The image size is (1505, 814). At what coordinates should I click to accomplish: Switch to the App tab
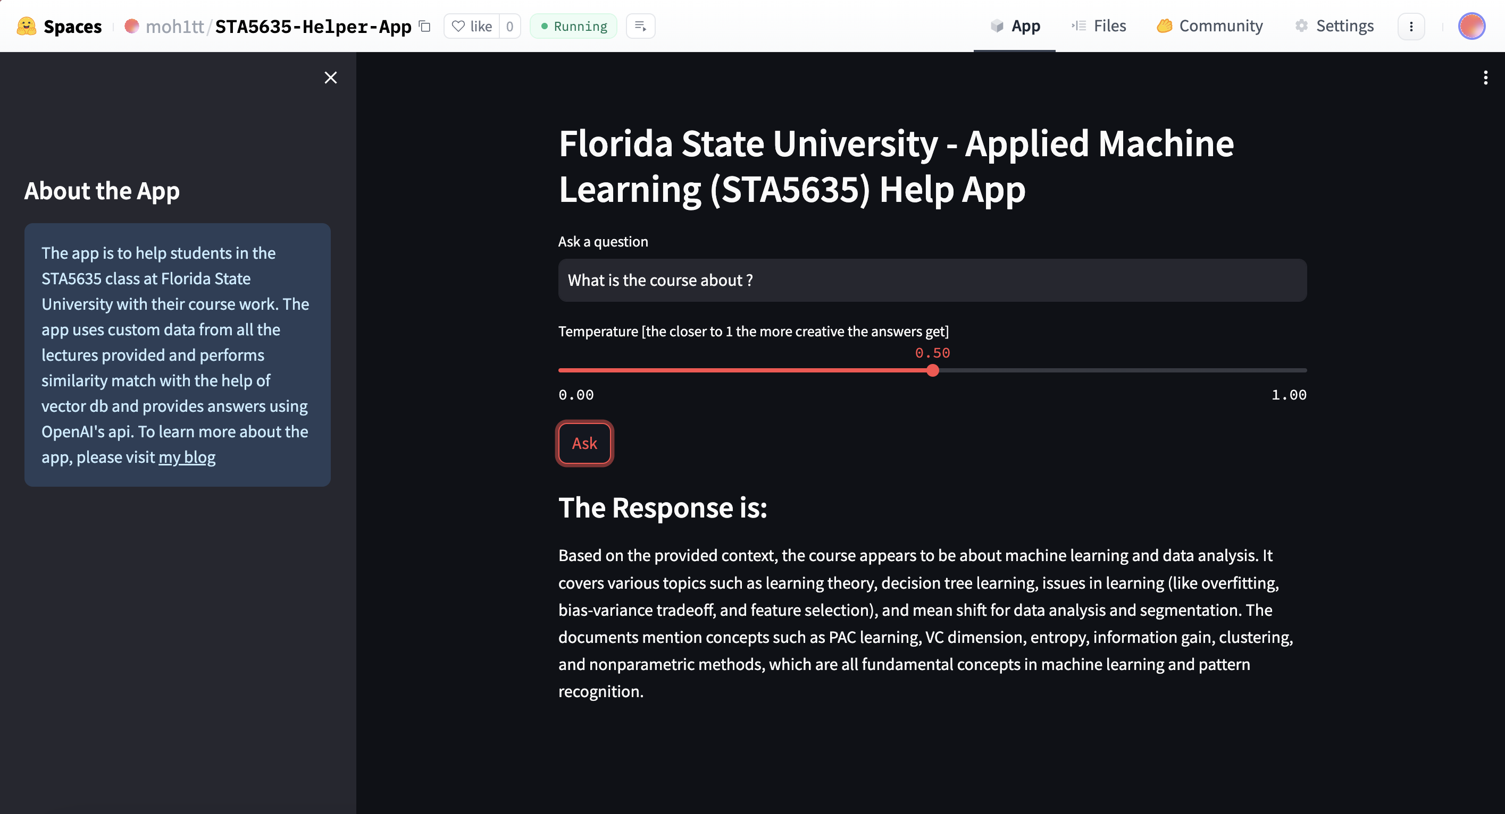1015,26
